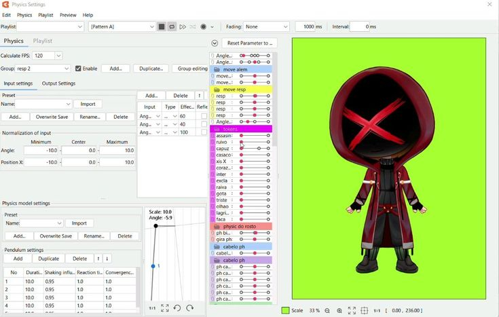Click the rotate clockwise icon below pendulum graph
This screenshot has height=317, width=499.
click(x=190, y=308)
